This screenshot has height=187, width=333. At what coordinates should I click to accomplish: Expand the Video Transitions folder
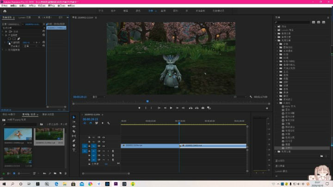[x=276, y=151]
